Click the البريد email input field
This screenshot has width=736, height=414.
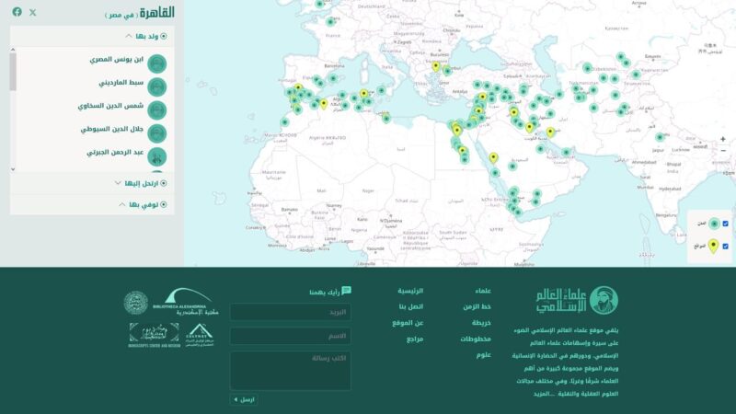pos(290,313)
